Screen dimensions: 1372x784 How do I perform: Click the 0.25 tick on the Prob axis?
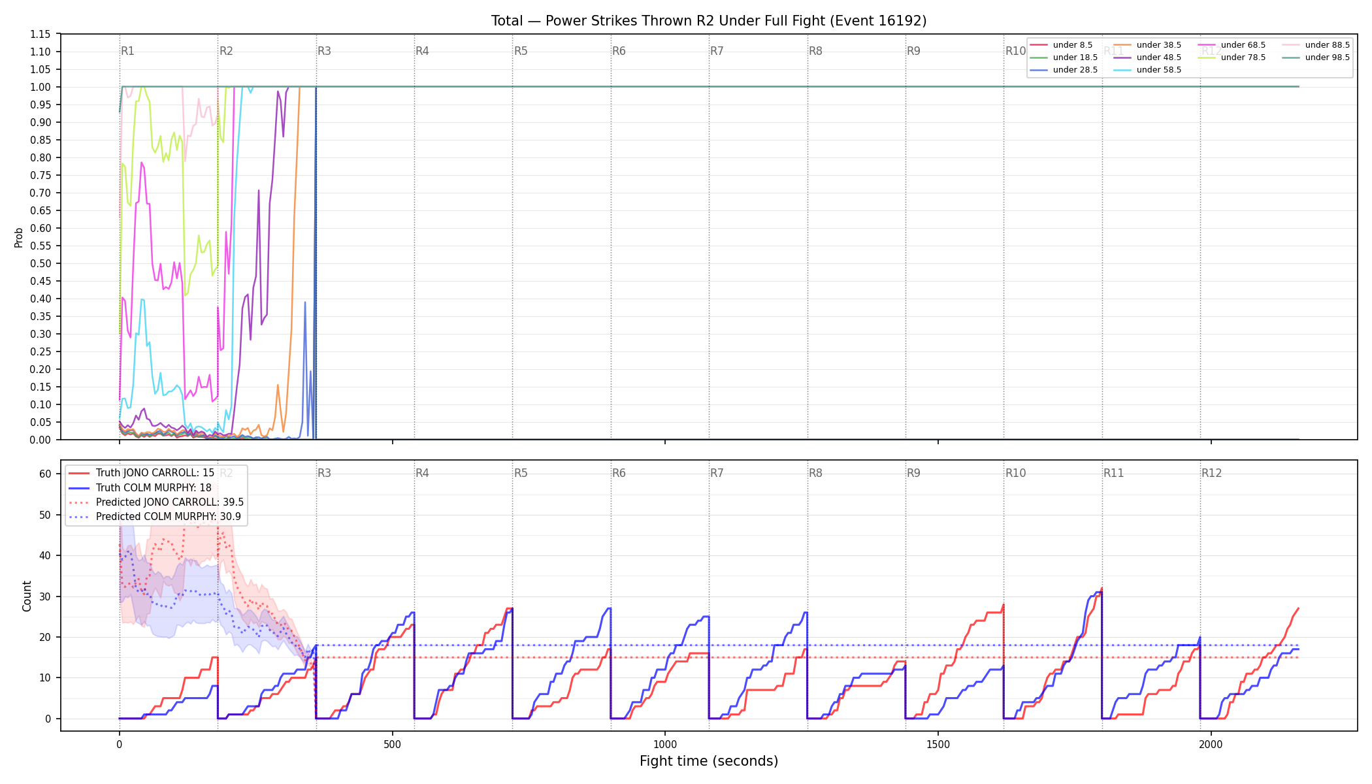(x=41, y=351)
